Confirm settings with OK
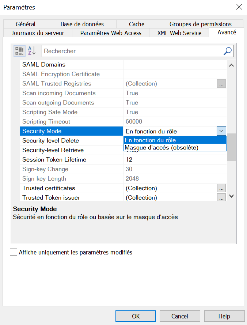247x325 pixels. [136, 316]
